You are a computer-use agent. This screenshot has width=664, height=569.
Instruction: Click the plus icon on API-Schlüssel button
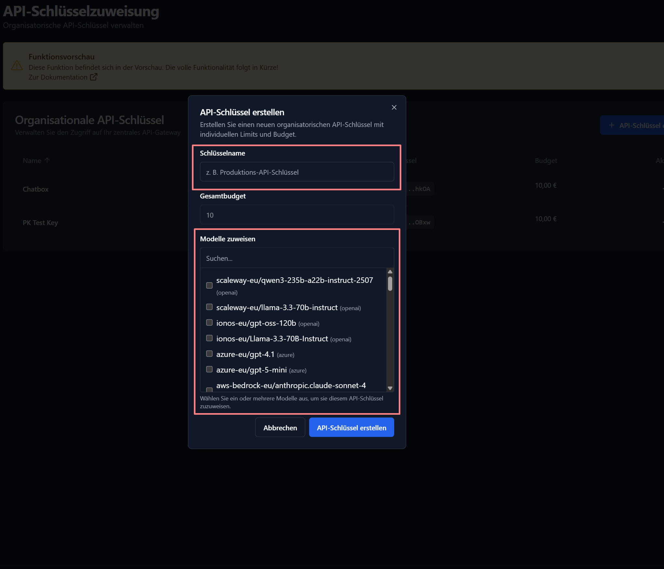coord(612,125)
